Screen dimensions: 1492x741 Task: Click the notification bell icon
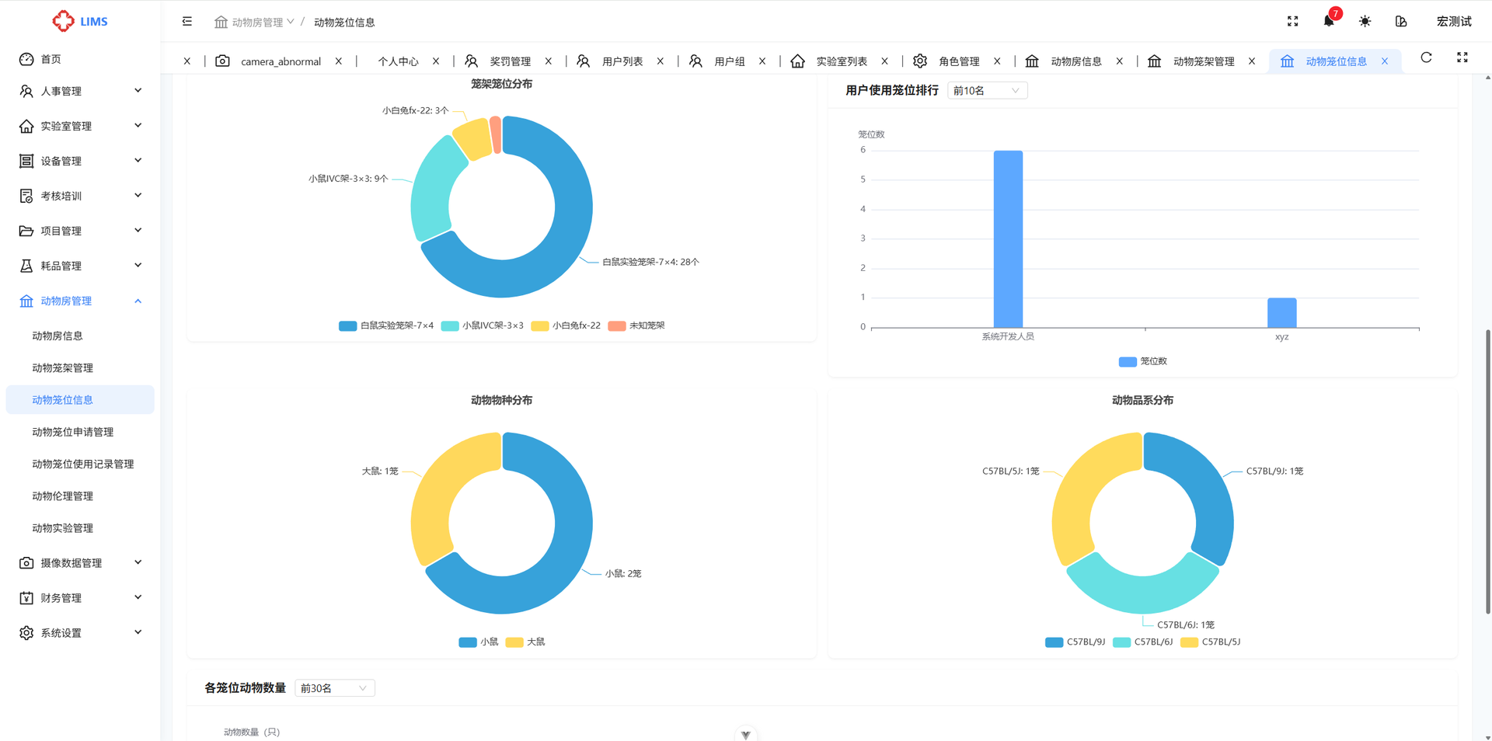click(1328, 22)
